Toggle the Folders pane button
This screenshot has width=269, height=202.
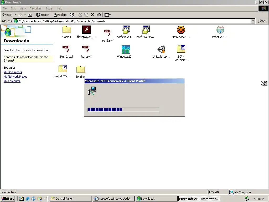coord(60,15)
